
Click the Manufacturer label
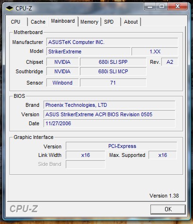(27, 42)
